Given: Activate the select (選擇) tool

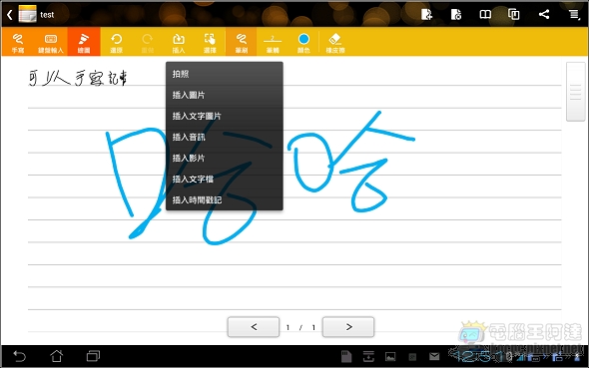Looking at the screenshot, I should (x=210, y=42).
